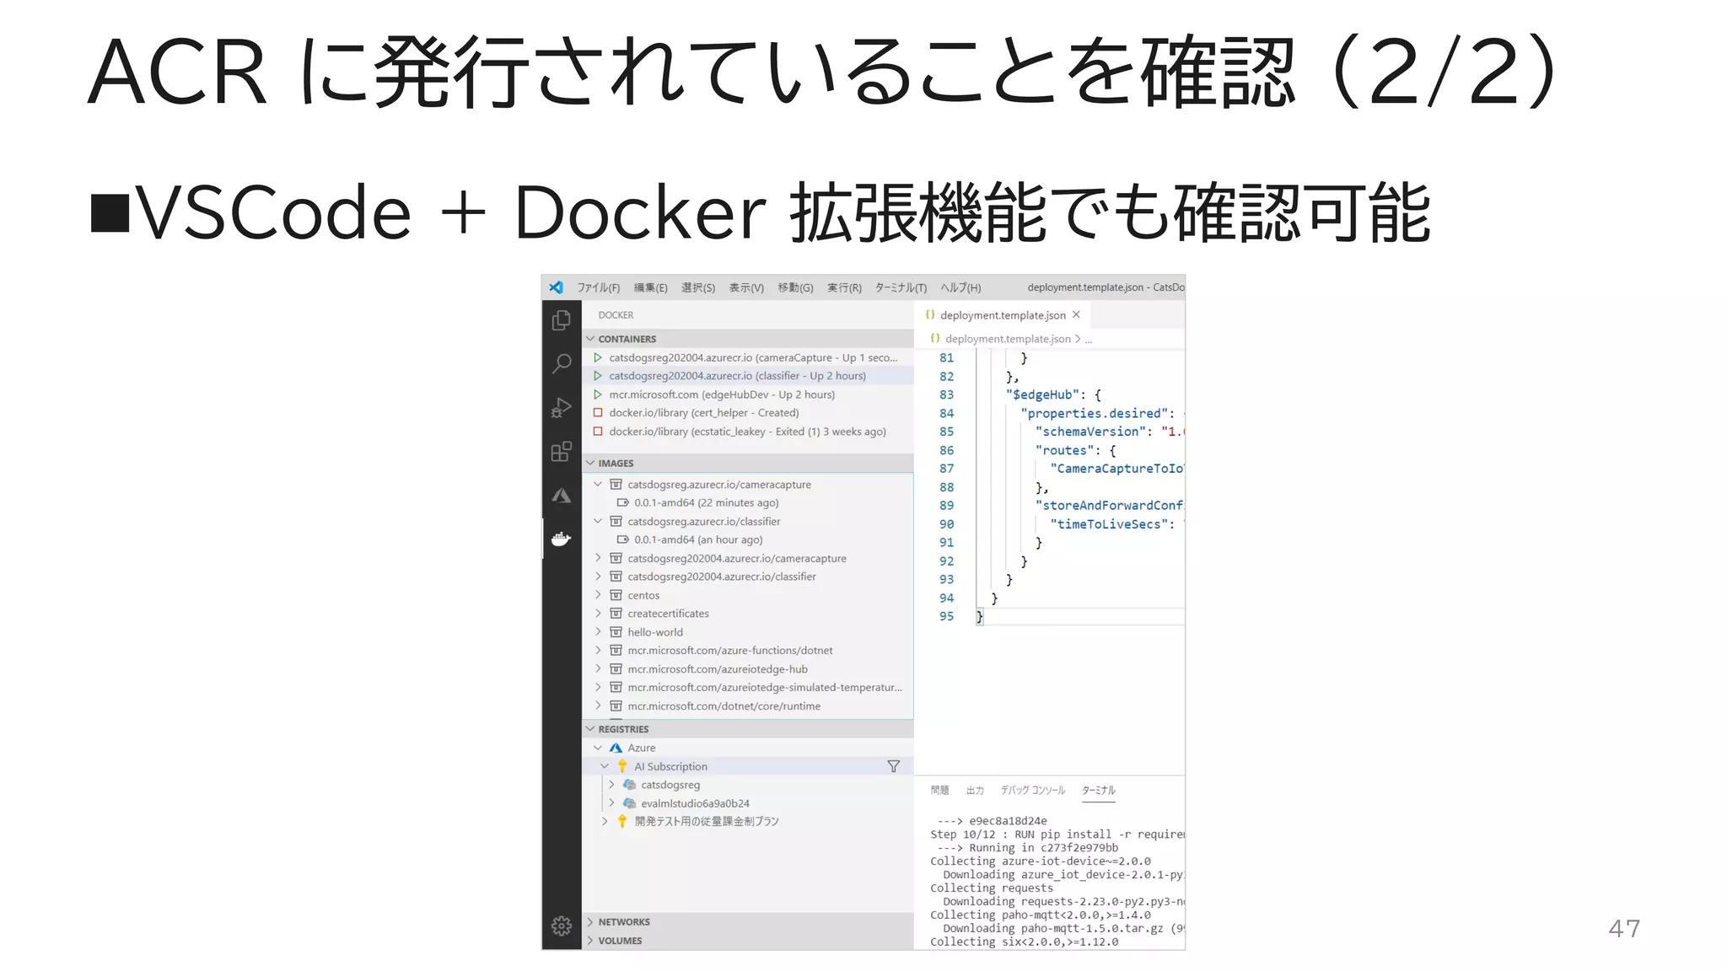Image resolution: width=1727 pixels, height=971 pixels.
Task: Click stopped icon of cert_helper container
Action: click(598, 413)
